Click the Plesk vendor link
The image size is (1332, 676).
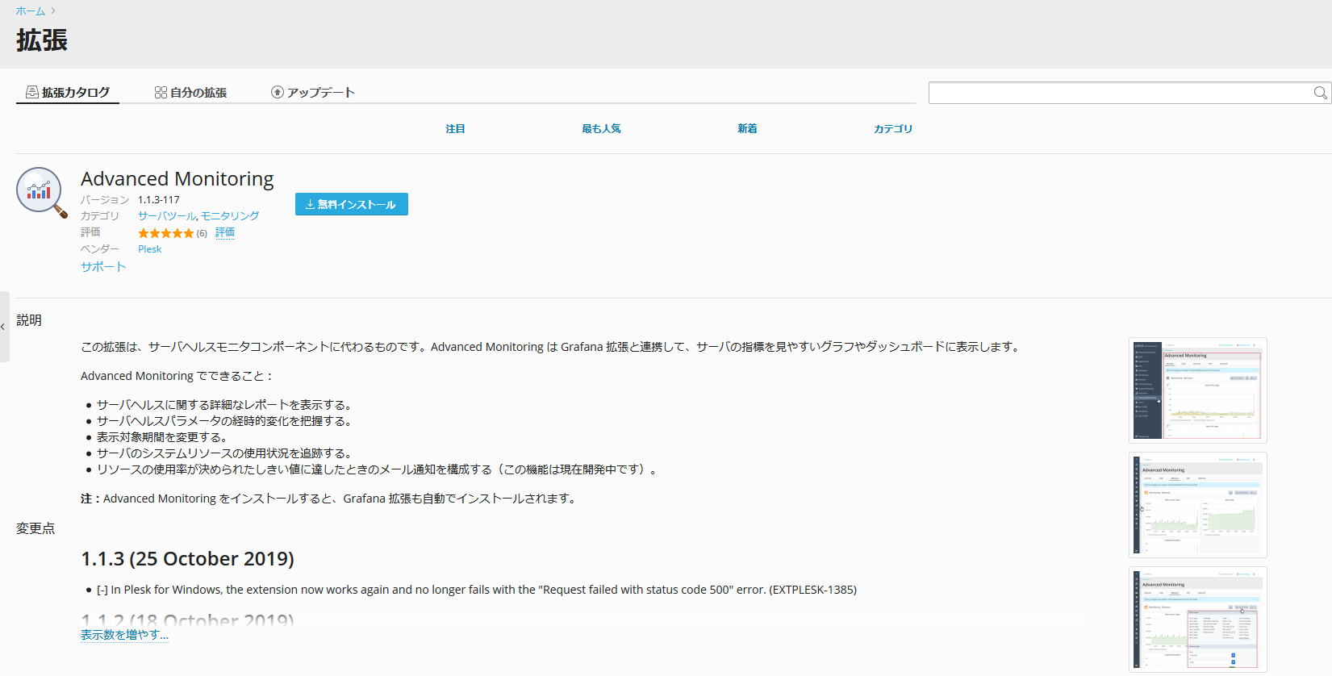149,249
